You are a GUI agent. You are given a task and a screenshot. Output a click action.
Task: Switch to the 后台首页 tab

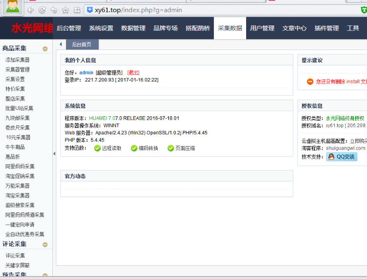[x=82, y=45]
